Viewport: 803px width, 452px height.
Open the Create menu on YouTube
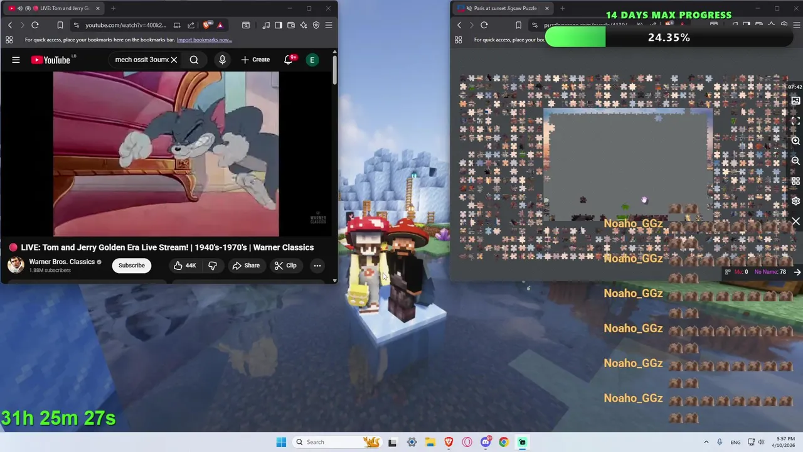[255, 60]
